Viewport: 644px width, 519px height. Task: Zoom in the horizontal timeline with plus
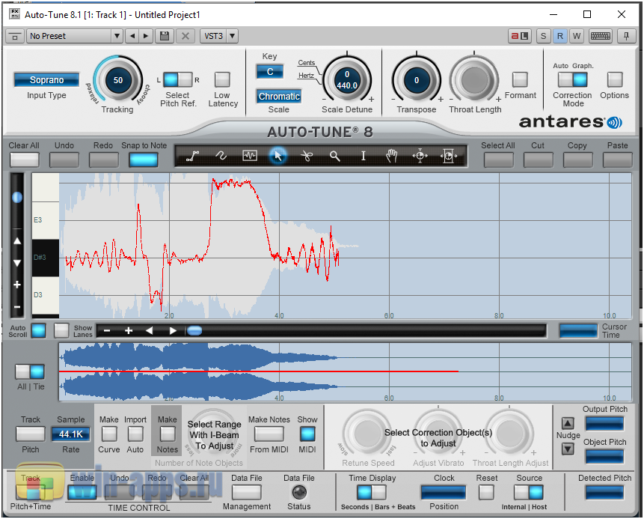pyautogui.click(x=129, y=330)
